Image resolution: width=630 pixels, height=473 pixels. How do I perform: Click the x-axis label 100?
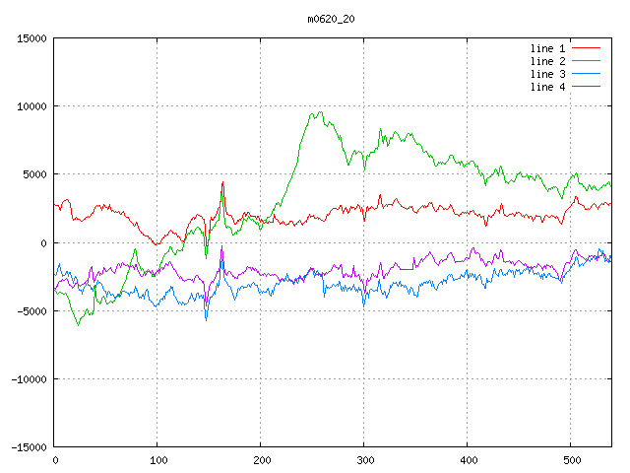coord(158,460)
